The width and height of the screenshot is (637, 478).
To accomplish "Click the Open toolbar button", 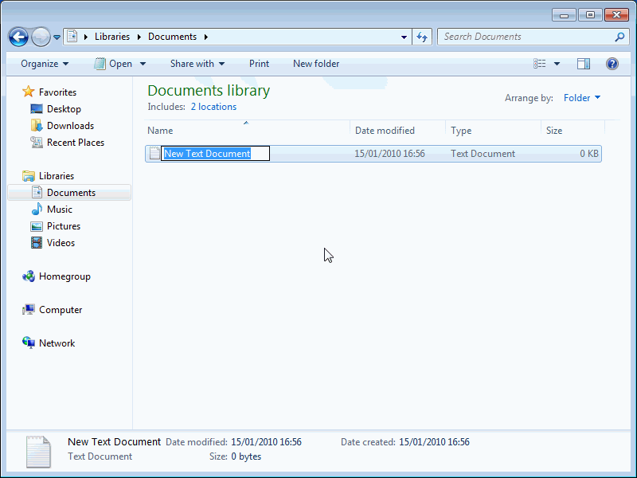I will click(x=113, y=64).
